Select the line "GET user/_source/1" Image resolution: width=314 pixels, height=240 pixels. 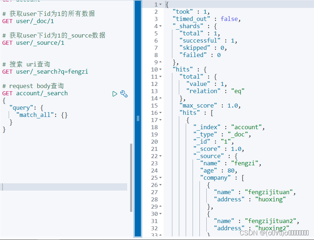[x=33, y=43]
